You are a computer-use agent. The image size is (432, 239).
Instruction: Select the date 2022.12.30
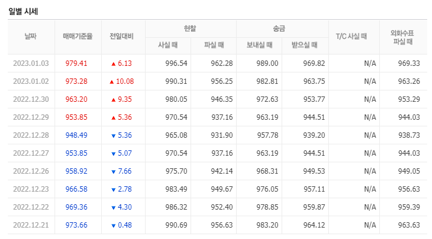(31, 99)
